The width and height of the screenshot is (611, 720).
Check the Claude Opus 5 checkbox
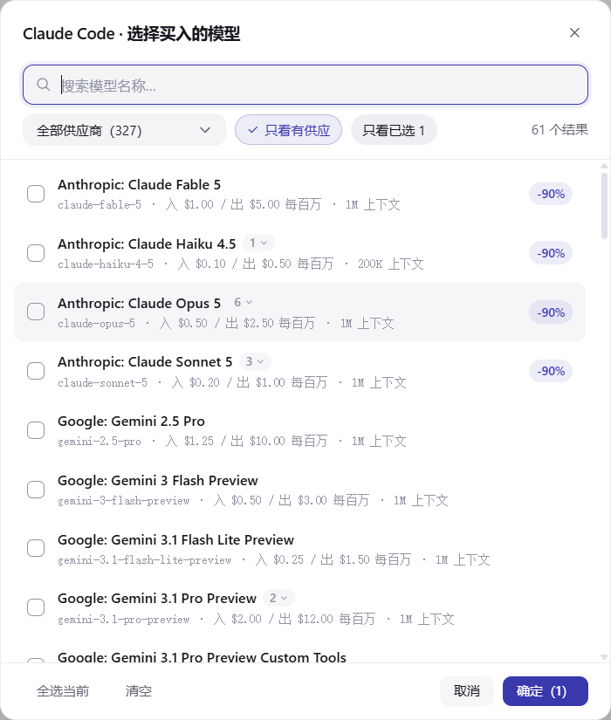[36, 312]
